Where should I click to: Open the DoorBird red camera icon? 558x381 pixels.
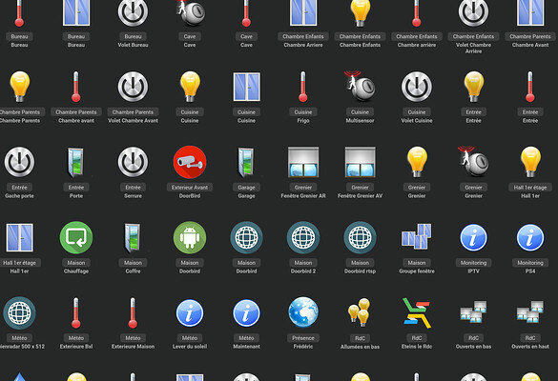pos(190,162)
